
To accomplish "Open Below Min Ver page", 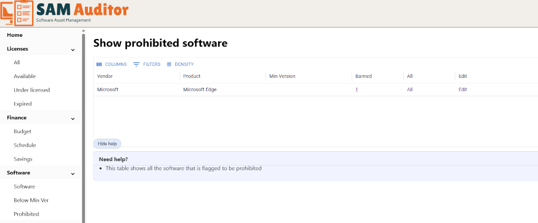I will (x=31, y=200).
